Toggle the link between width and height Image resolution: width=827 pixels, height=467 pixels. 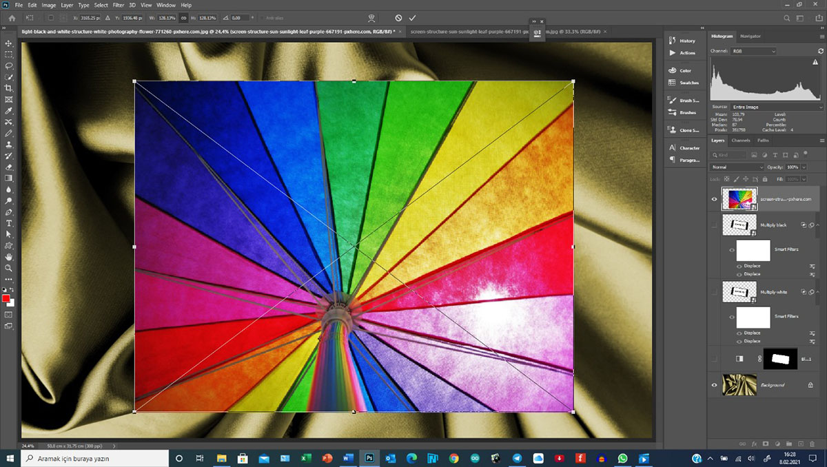pyautogui.click(x=183, y=17)
